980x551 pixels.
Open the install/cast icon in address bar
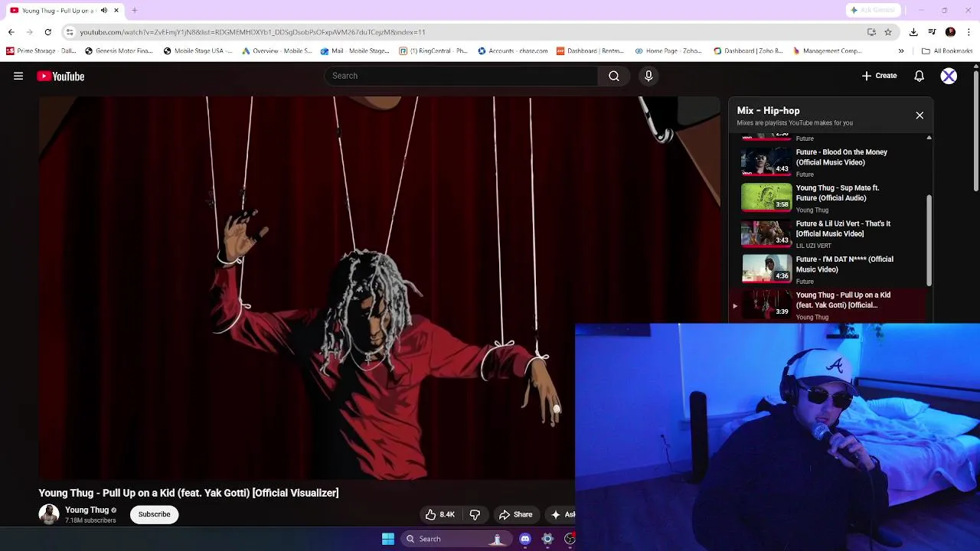point(871,32)
